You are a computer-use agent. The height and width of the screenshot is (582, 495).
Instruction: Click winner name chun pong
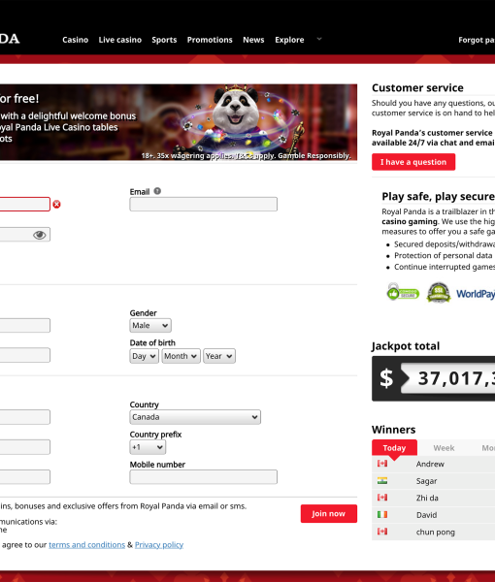click(435, 532)
